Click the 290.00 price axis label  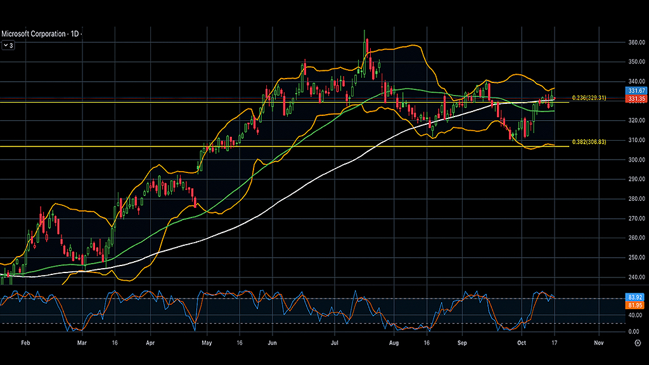point(636,179)
